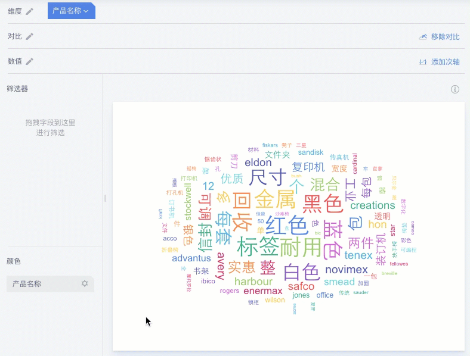The image size is (470, 356).
Task: Click the word fiskars in cloud
Action: click(270, 145)
